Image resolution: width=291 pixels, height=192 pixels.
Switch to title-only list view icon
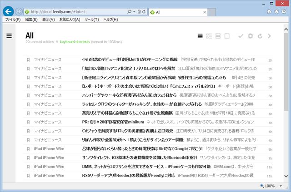tap(200, 36)
